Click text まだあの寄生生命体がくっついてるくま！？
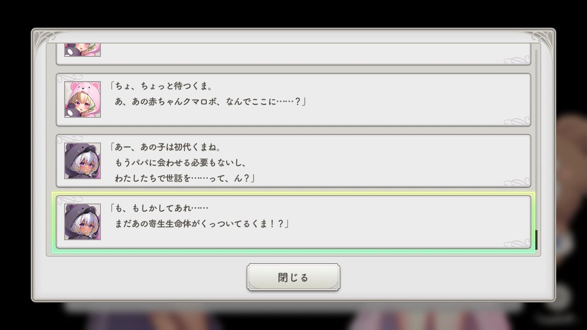The image size is (587, 330). [202, 224]
